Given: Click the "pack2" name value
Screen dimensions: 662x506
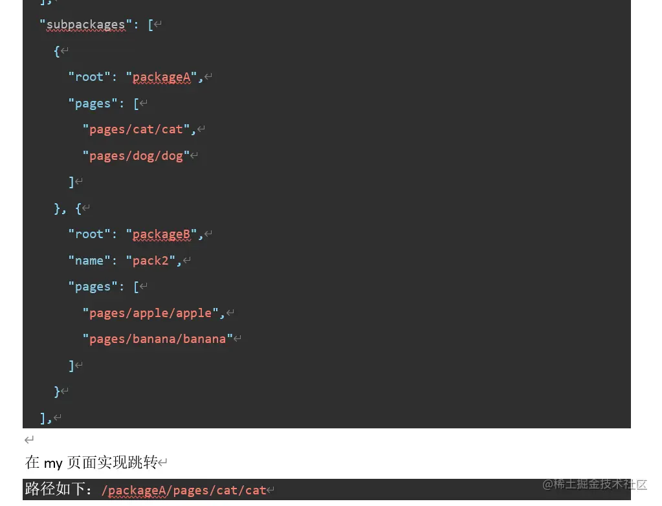Looking at the screenshot, I should [150, 261].
